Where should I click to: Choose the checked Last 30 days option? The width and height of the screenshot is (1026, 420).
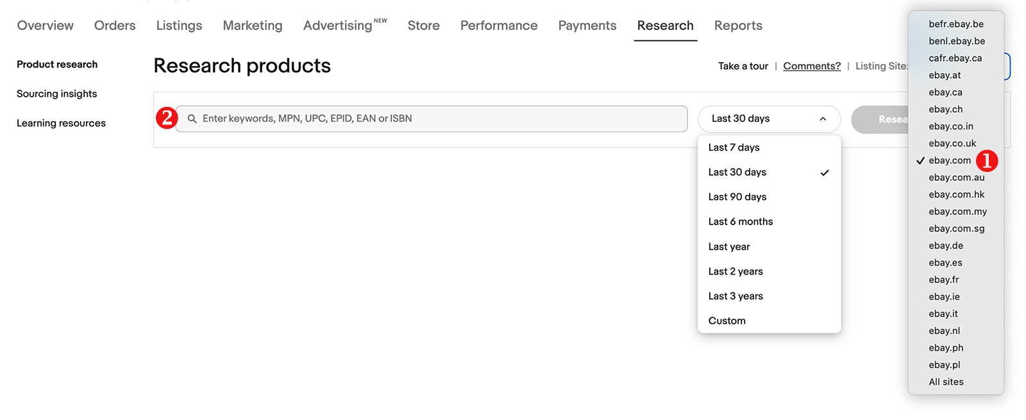(769, 172)
